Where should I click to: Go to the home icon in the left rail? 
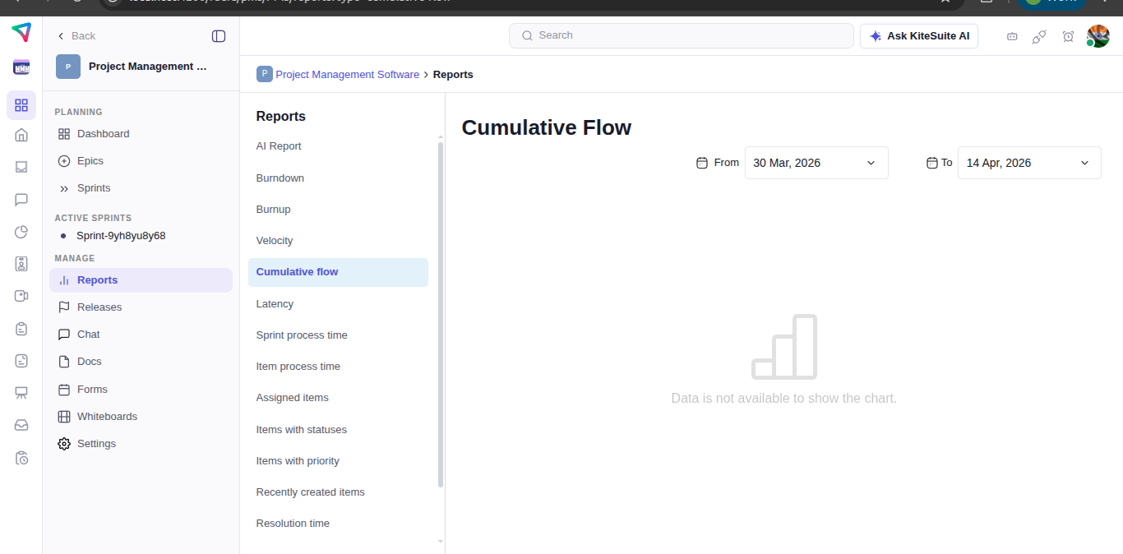pyautogui.click(x=21, y=135)
